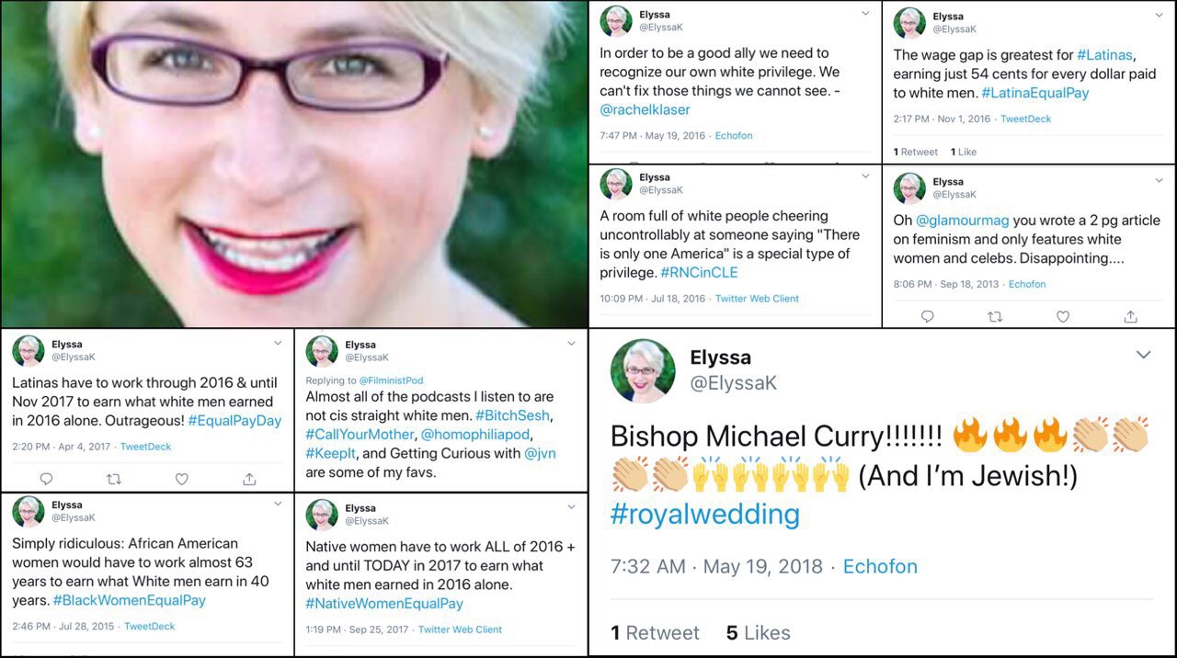
Task: Reply to the Latinas EqualPayDay tweet
Action: pyautogui.click(x=46, y=479)
